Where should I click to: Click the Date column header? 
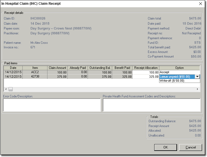coord(13,68)
